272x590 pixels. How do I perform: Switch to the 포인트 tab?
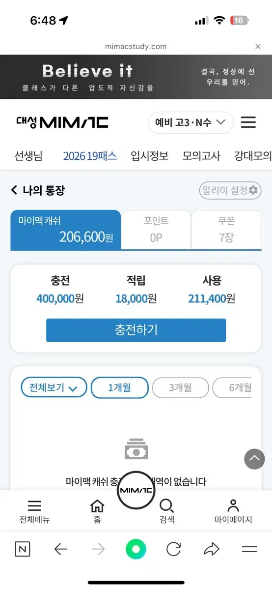click(x=156, y=230)
